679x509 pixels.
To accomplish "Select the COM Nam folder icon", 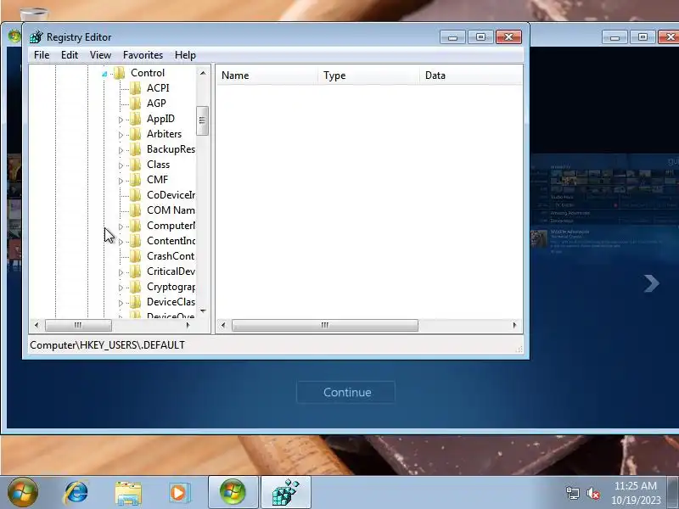I will coord(136,210).
